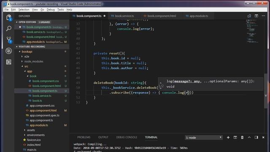Switch to the PROBLEMS panel tab
The height and width of the screenshot is (152, 270).
(x=84, y=137)
